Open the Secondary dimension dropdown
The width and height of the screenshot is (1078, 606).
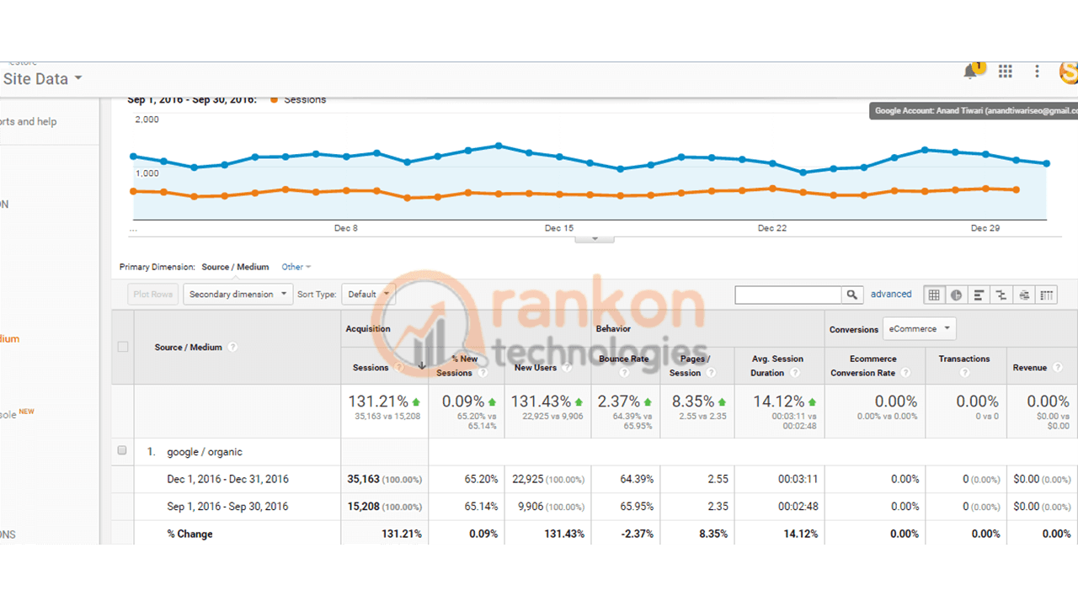coord(237,295)
